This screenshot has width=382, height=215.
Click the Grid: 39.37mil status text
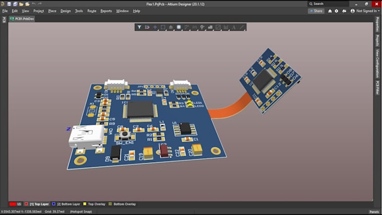[54, 212]
